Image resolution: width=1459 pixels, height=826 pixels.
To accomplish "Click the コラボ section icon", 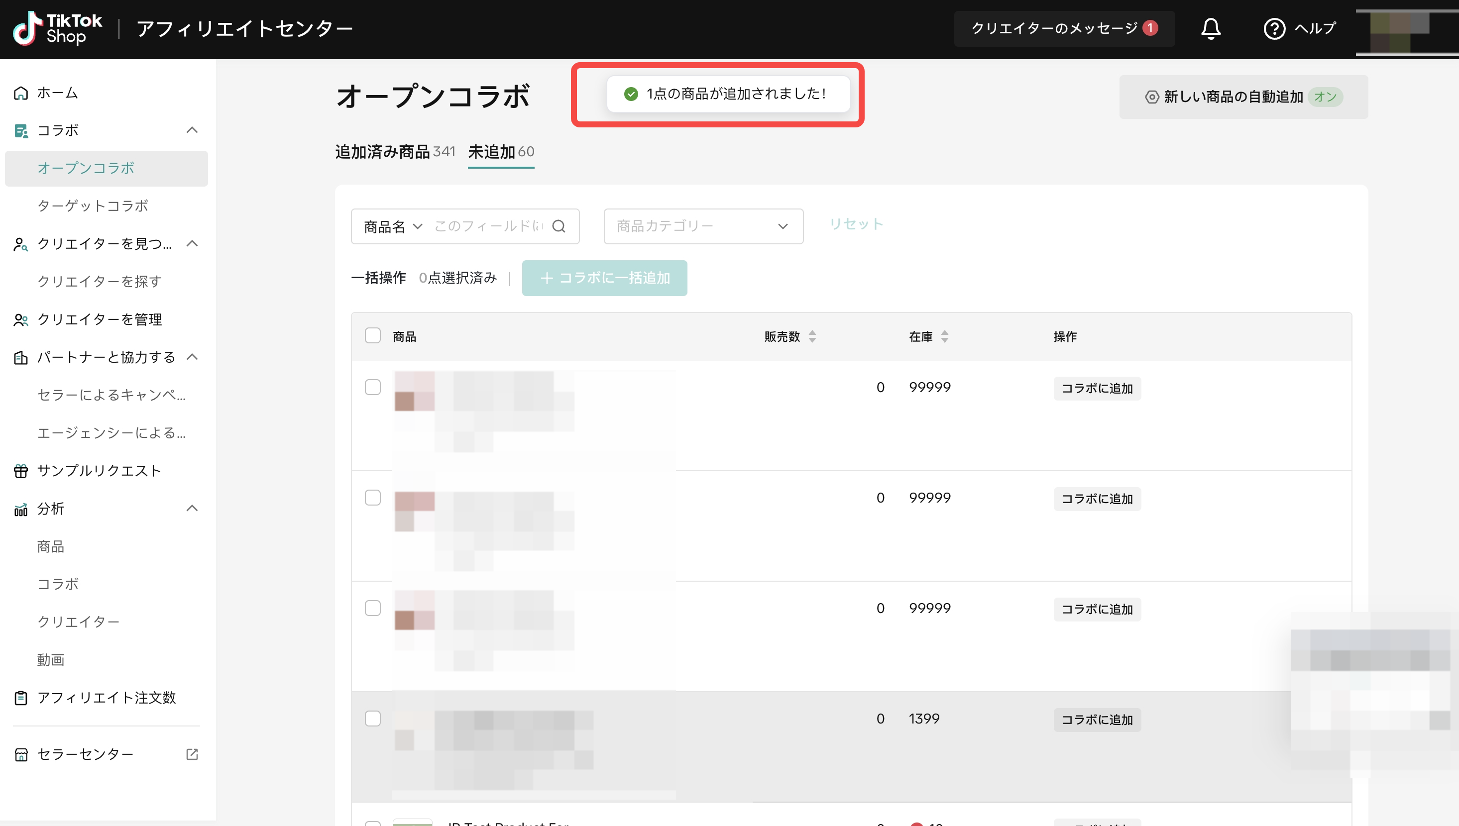I will [x=21, y=130].
